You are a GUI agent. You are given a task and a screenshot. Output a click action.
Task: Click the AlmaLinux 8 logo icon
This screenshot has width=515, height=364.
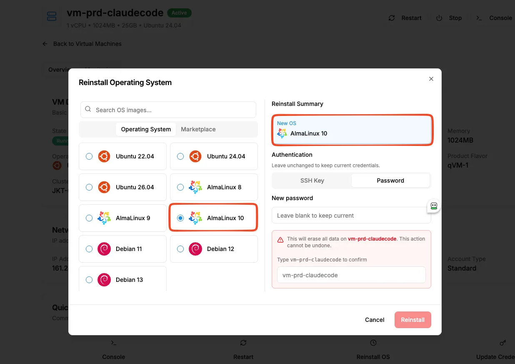click(195, 187)
